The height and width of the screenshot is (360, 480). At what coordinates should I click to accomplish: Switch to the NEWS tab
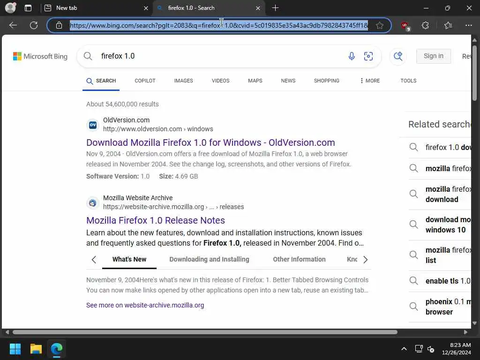click(288, 81)
